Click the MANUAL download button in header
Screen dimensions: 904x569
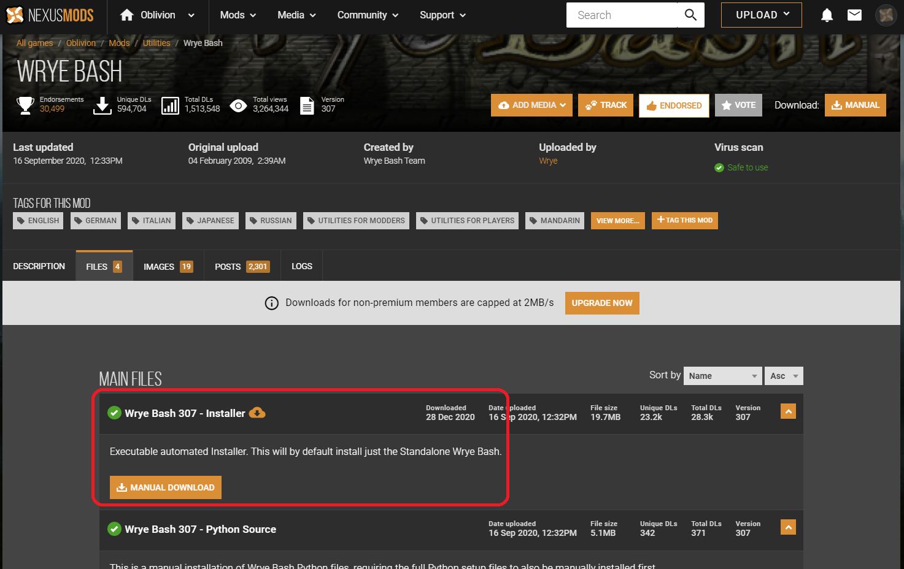(856, 105)
